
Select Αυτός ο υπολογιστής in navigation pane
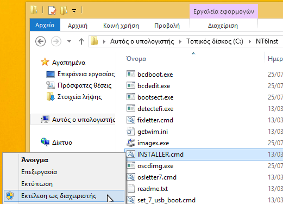84,120
